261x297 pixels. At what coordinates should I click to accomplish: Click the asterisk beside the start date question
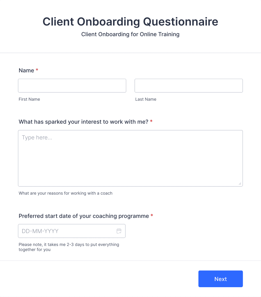pos(152,215)
